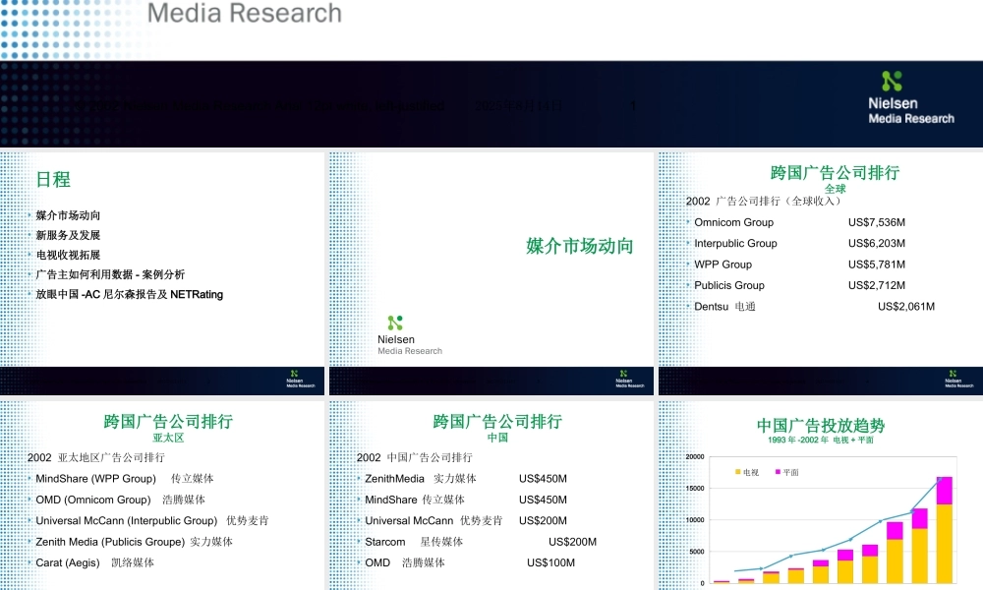This screenshot has height=590, width=983.
Task: Click '2002 广告公司排行（全球收入）' subtitle
Action: (763, 201)
